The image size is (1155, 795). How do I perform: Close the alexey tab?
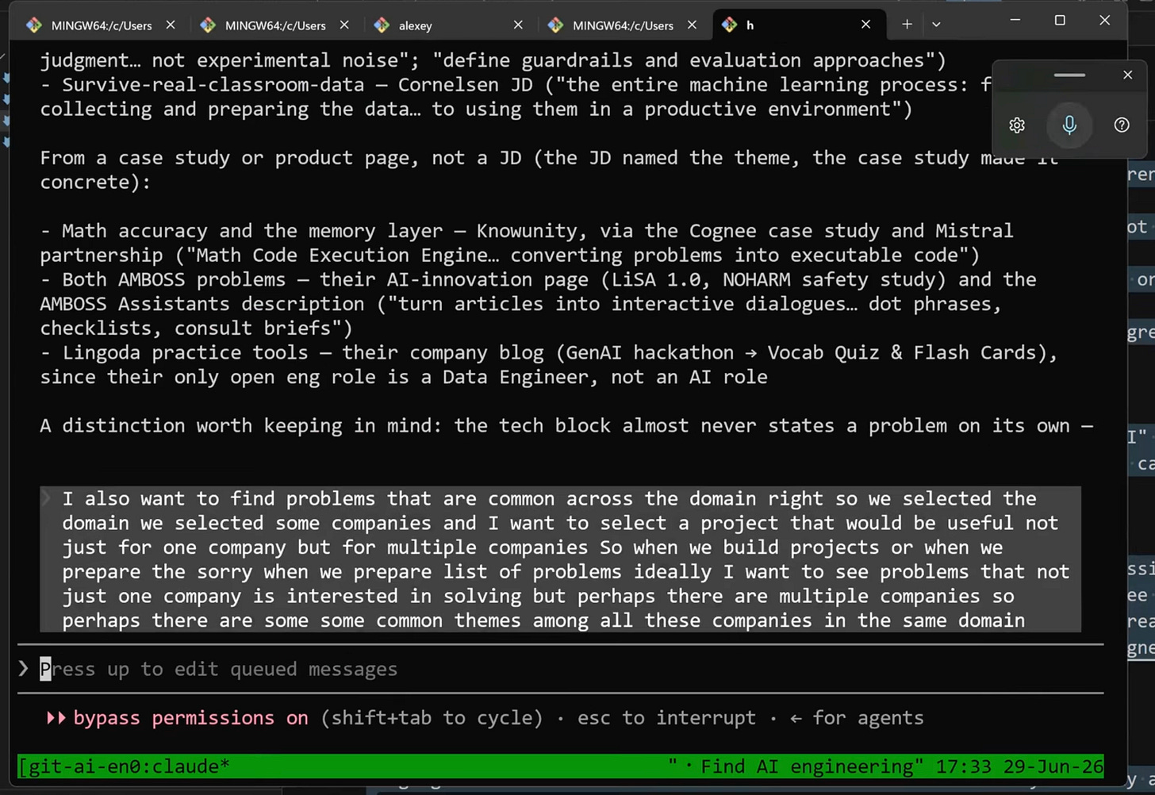tap(518, 25)
